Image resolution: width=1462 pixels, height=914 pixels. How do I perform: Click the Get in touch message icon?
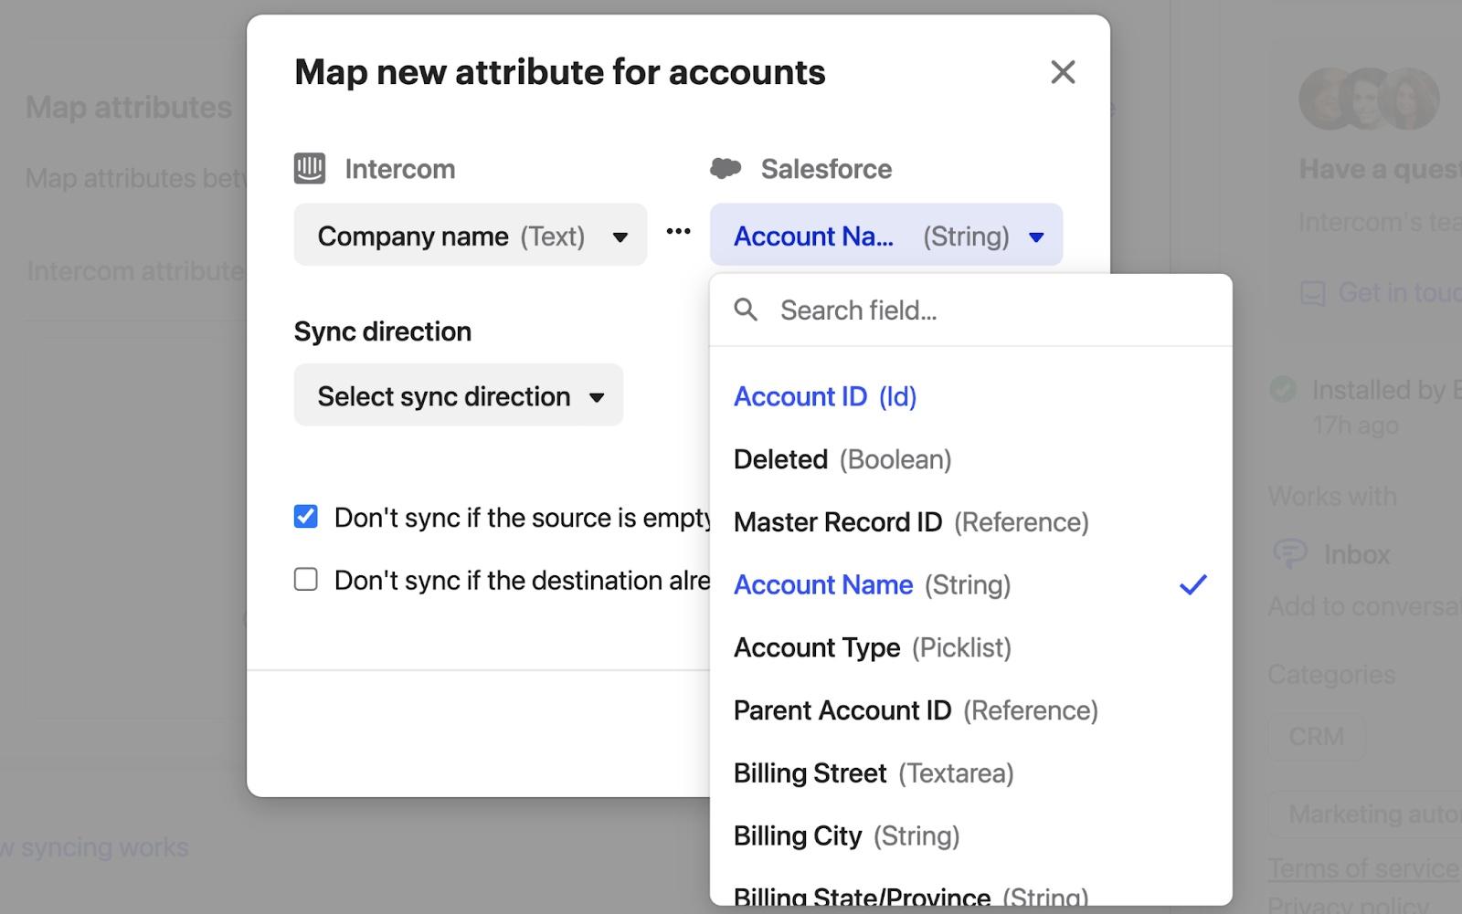click(x=1312, y=293)
